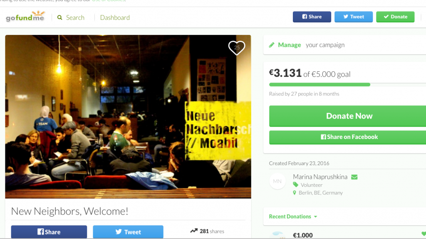Click the trending arrow icon beside 281 shares

[x=194, y=231]
